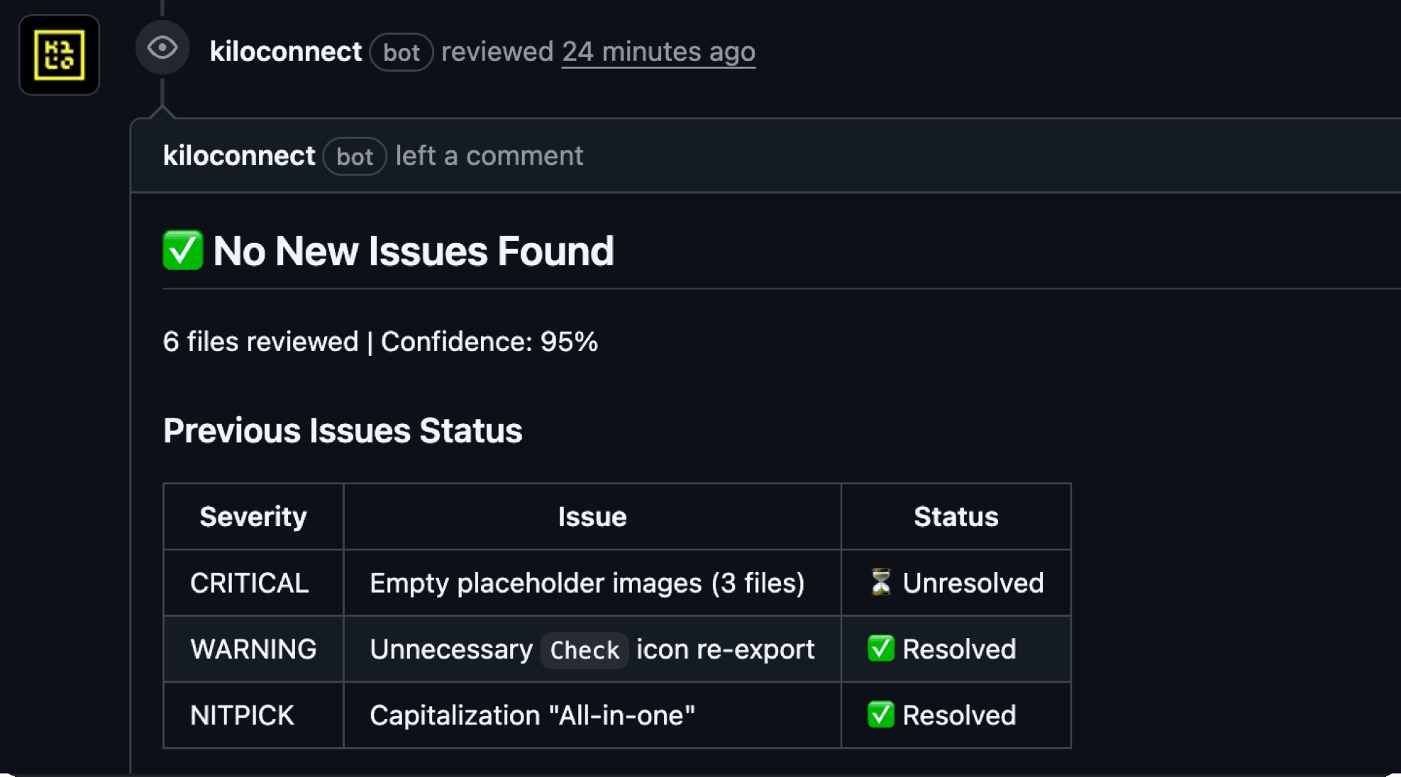Click the CRITICAL severity cell
This screenshot has width=1401, height=777.
(249, 583)
